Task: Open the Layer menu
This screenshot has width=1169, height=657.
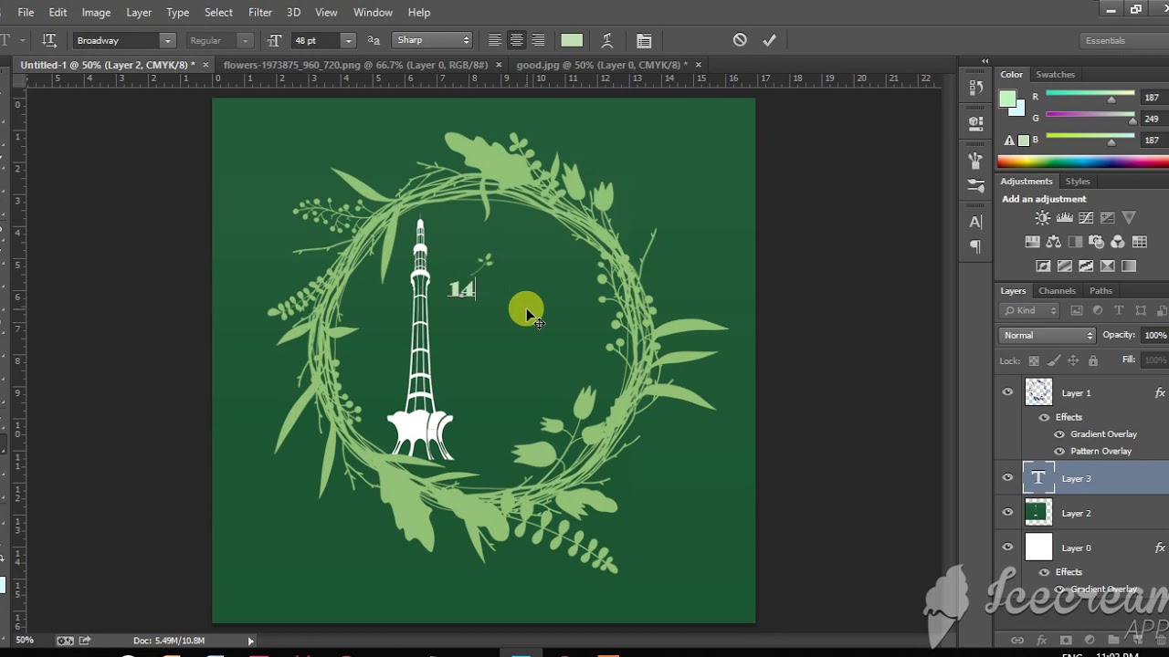Action: tap(139, 12)
